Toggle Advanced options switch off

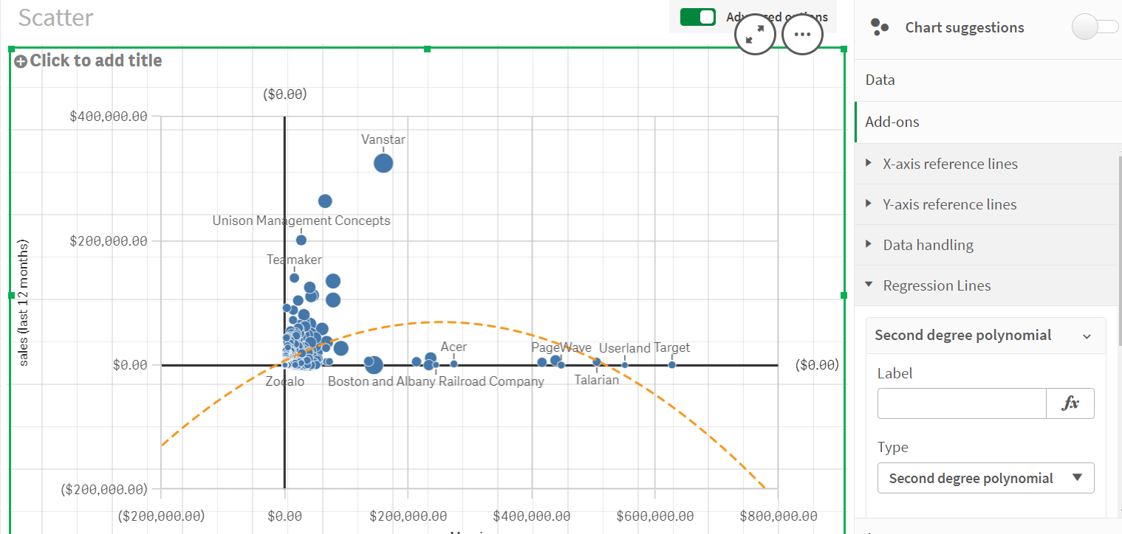[697, 17]
